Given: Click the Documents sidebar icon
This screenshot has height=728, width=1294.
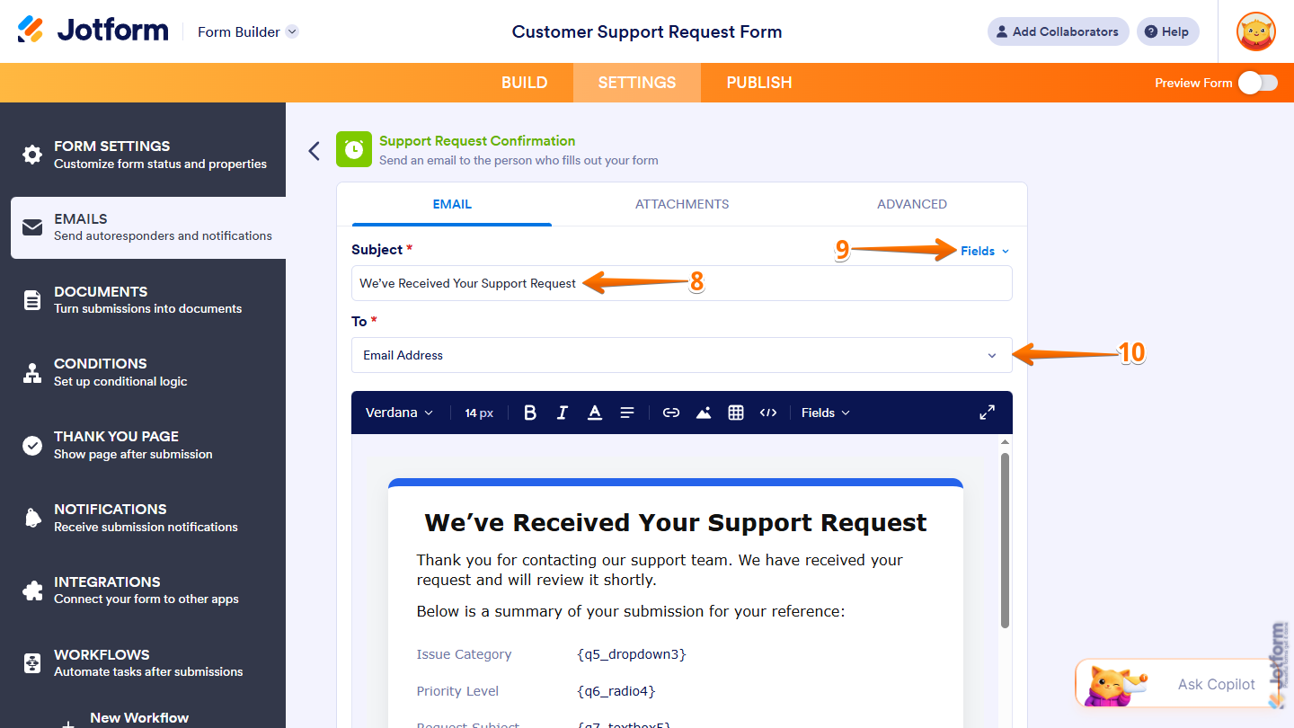Looking at the screenshot, I should (32, 300).
